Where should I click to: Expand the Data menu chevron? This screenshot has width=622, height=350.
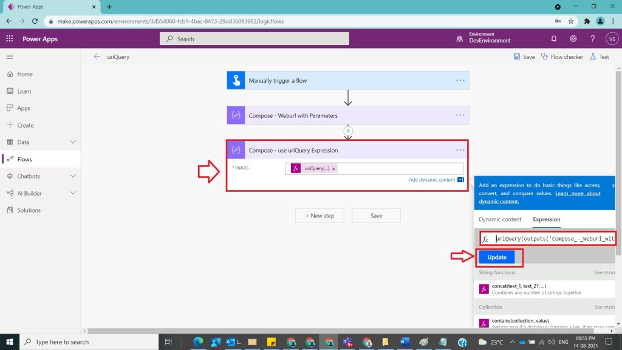pyautogui.click(x=73, y=142)
